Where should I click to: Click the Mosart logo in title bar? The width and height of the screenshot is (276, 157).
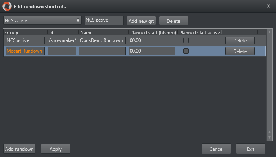pyautogui.click(x=7, y=6)
